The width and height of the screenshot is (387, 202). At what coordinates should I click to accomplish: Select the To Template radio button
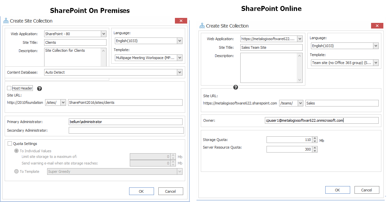[16, 171]
